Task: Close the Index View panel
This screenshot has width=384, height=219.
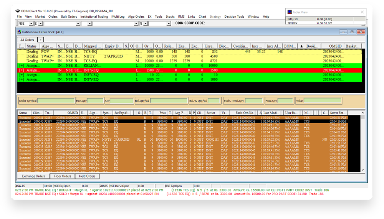Action: (x=362, y=12)
